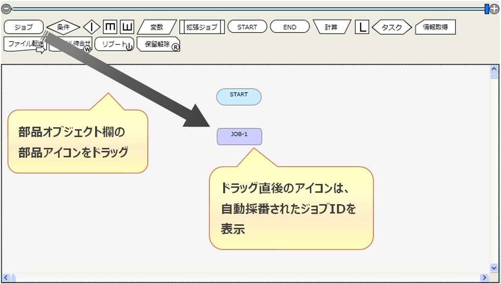Click the 情報取得 part icon
Screen dimensions: 501x284
click(435, 27)
